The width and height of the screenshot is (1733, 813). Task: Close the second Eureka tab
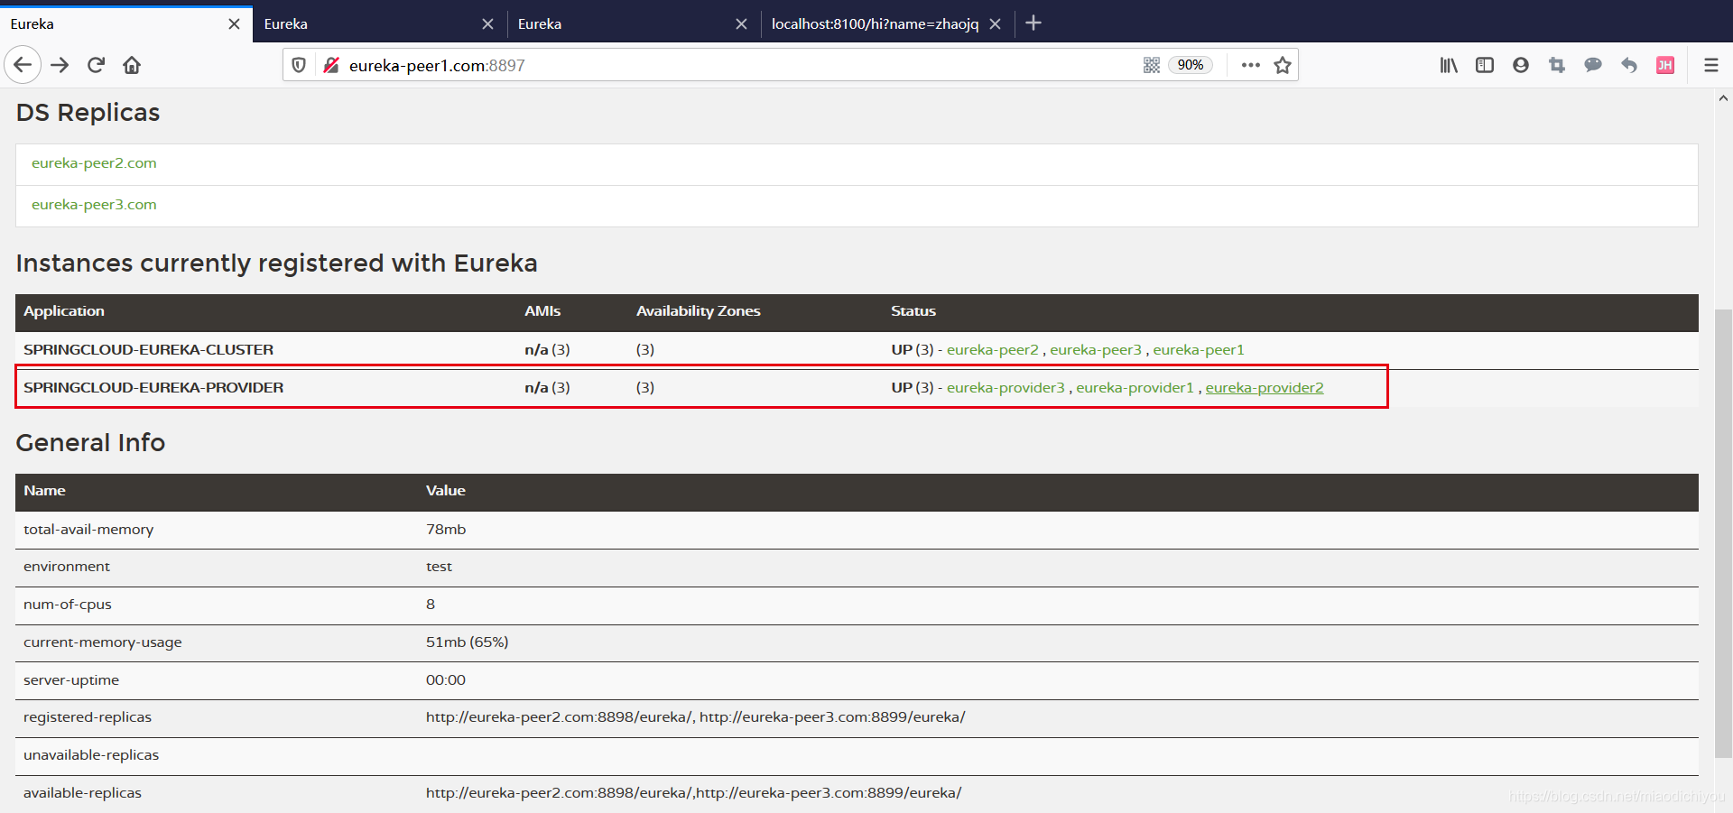[x=487, y=23]
